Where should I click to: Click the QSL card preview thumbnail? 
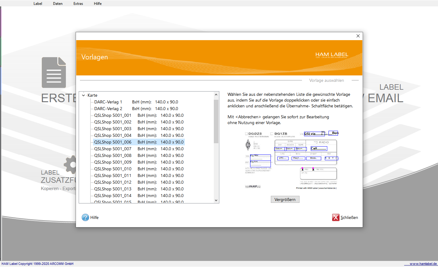coord(292,160)
